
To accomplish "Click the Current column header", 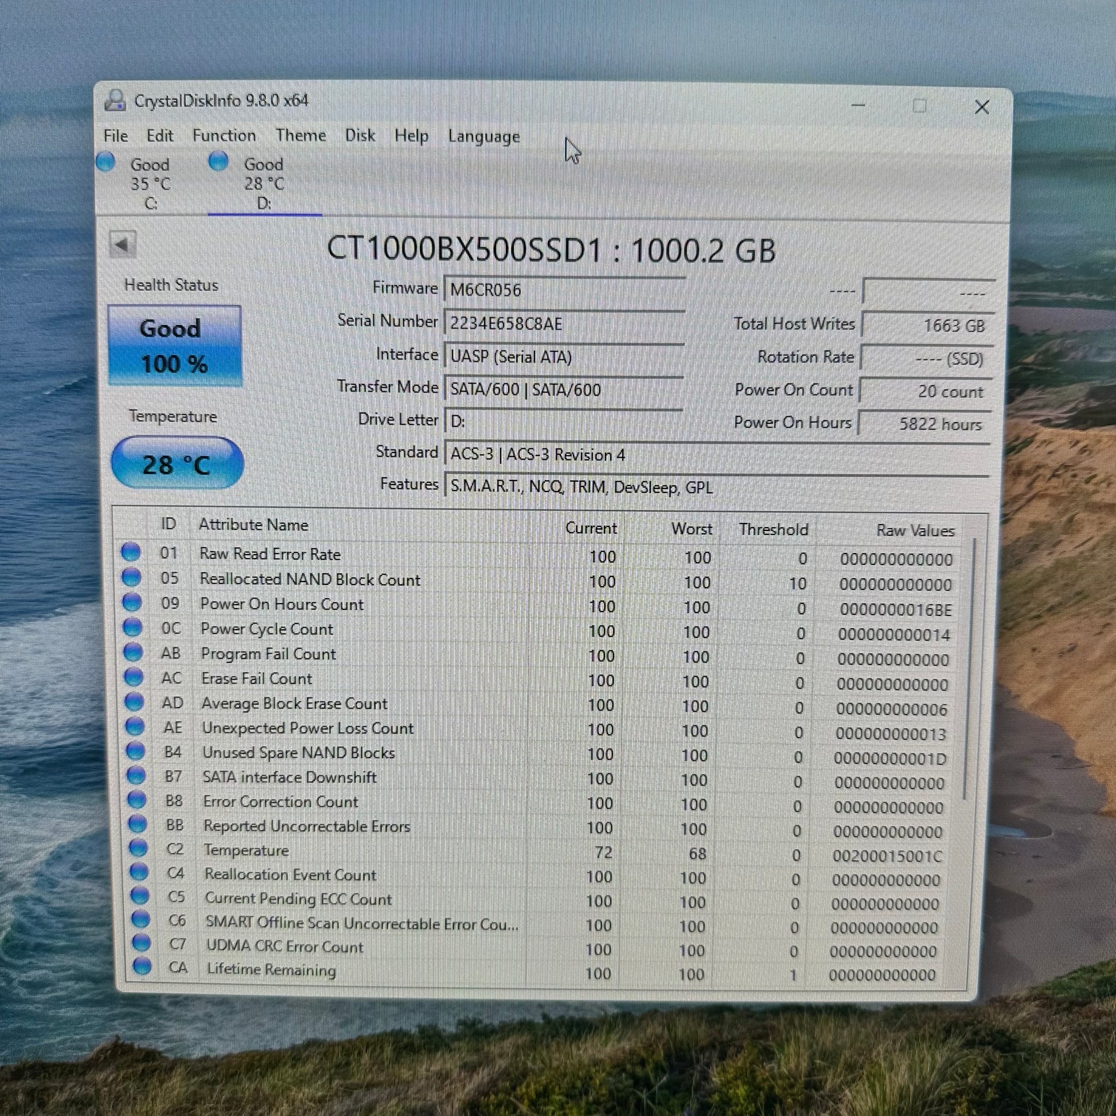I will tap(591, 528).
